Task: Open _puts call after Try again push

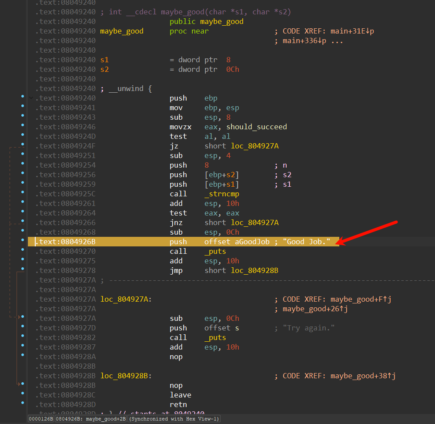Action: [215, 338]
